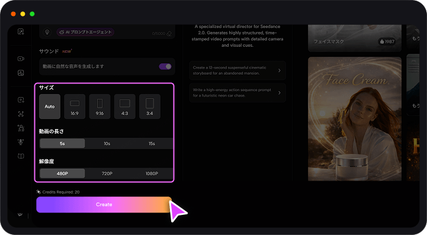
Task: Select the Auto size option
Action: (x=50, y=107)
